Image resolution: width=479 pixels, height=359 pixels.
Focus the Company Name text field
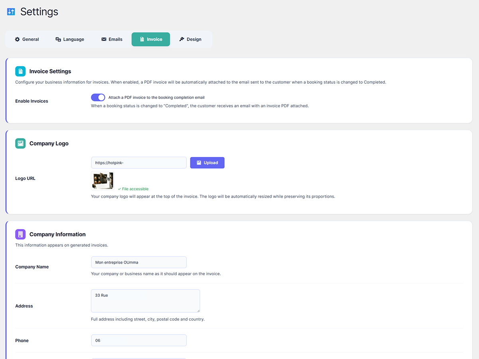[x=139, y=262]
